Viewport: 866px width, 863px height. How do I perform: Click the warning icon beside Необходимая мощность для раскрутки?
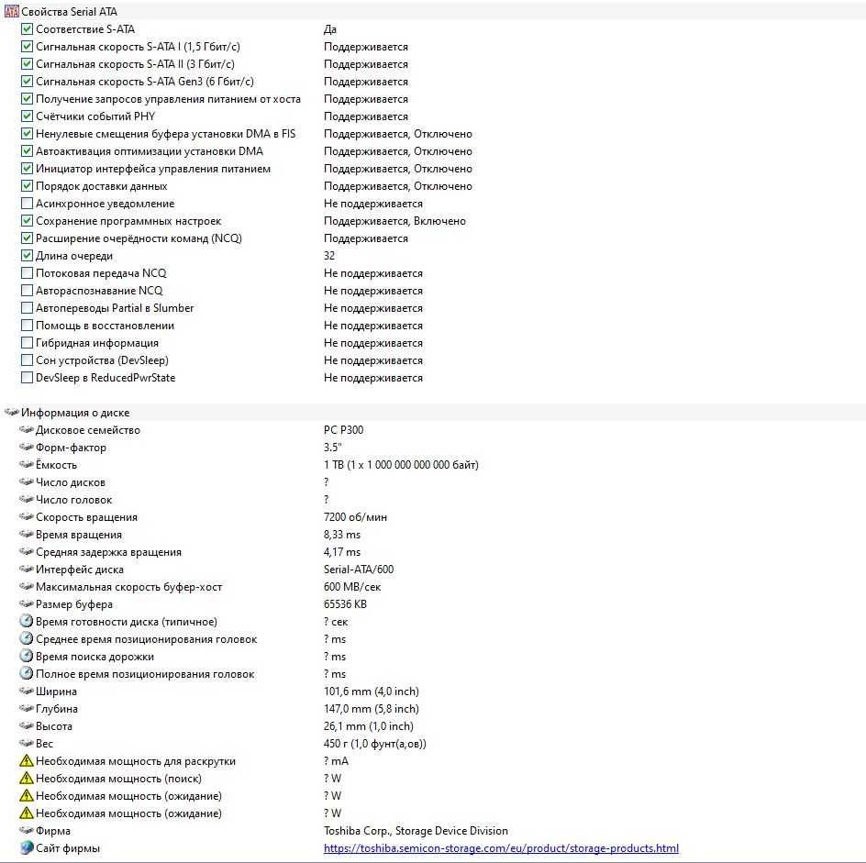[x=26, y=761]
